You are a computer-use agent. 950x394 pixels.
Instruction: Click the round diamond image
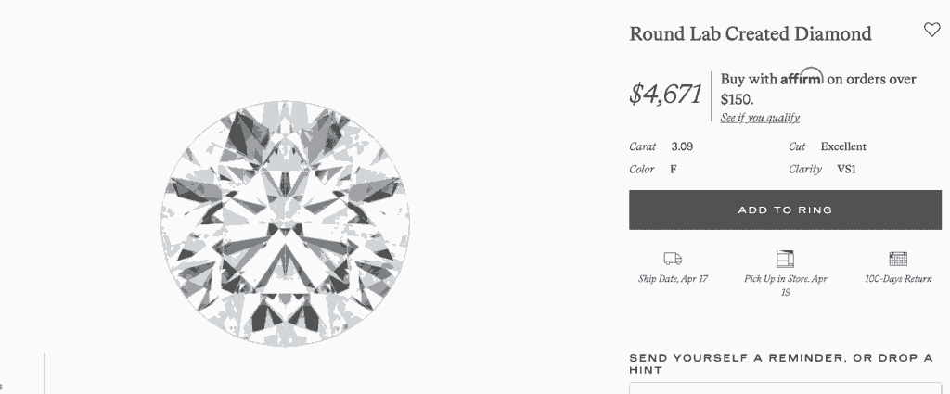(286, 224)
